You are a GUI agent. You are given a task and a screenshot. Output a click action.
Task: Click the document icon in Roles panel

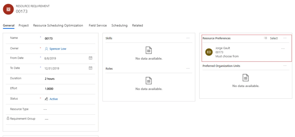coord(149,81)
